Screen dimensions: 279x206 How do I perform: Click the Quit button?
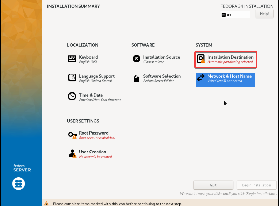213,185
